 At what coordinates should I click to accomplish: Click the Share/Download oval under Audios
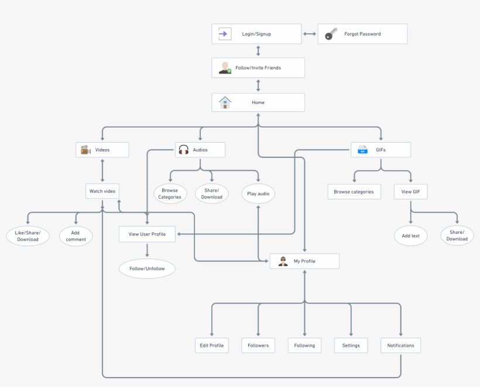[x=211, y=193]
